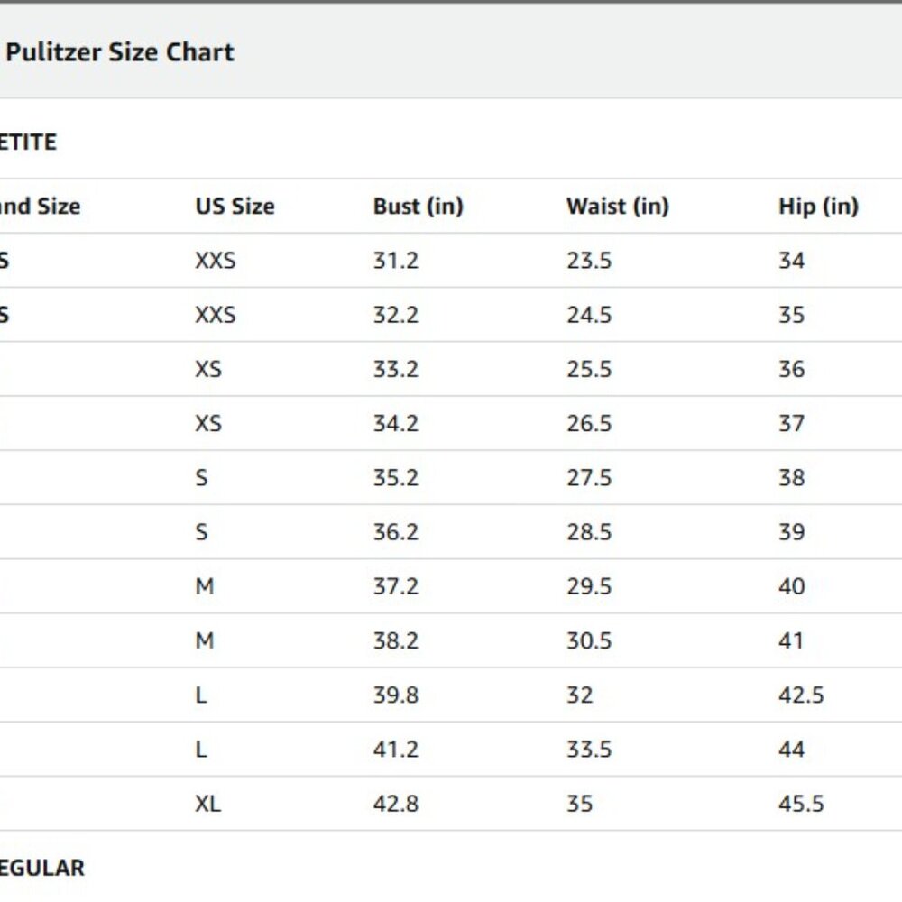This screenshot has height=902, width=902.
Task: Select the US Size column header
Action: coord(235,206)
